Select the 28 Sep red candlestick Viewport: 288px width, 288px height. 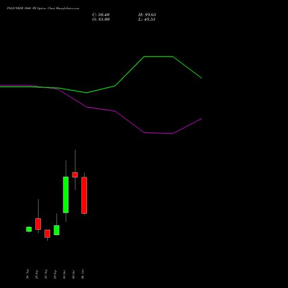[x=47, y=234]
